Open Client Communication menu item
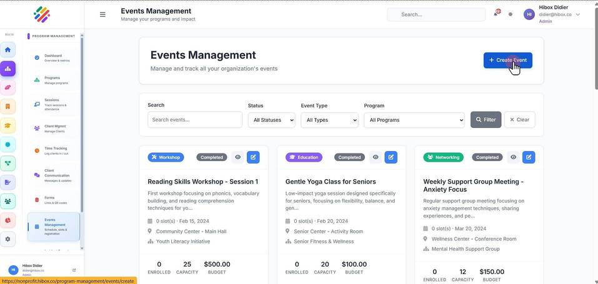 54,175
